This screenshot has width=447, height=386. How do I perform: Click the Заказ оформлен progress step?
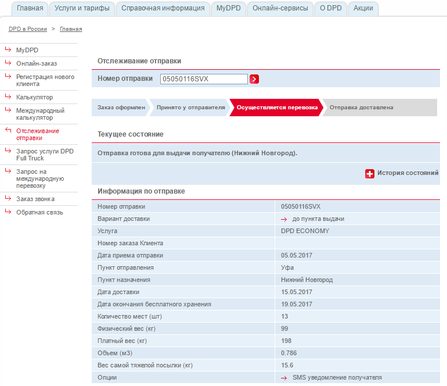(121, 108)
